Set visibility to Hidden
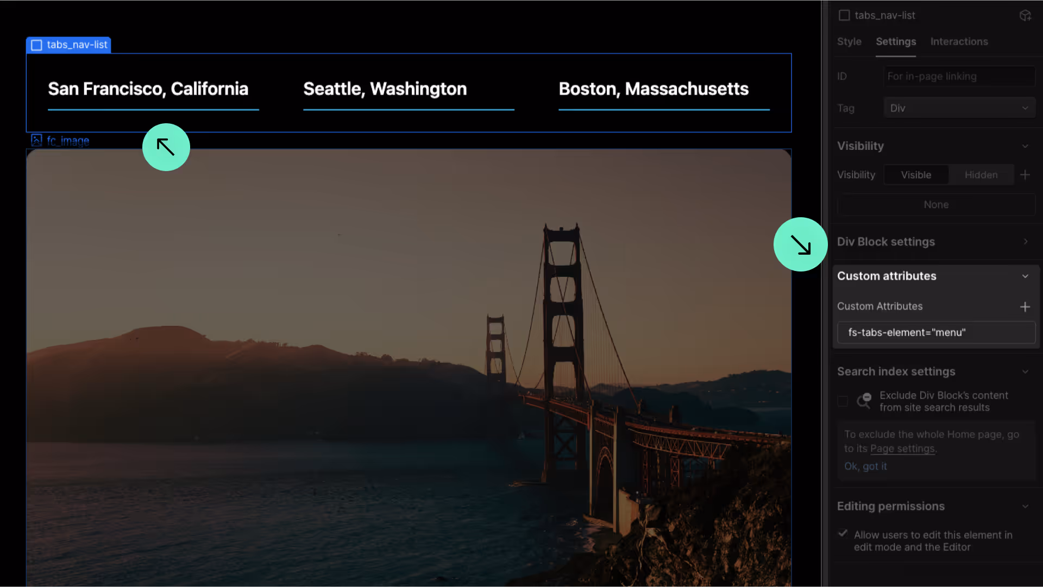Image resolution: width=1043 pixels, height=587 pixels. click(x=981, y=175)
